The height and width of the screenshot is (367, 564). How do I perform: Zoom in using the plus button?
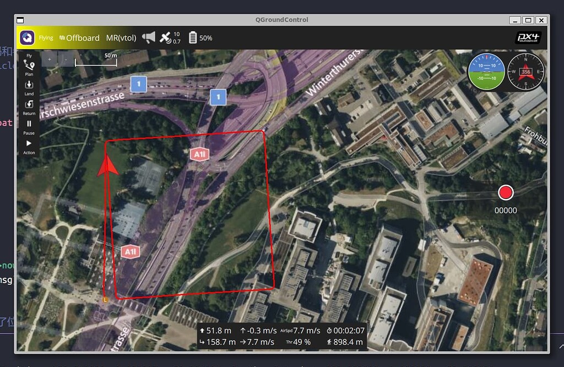click(x=49, y=58)
